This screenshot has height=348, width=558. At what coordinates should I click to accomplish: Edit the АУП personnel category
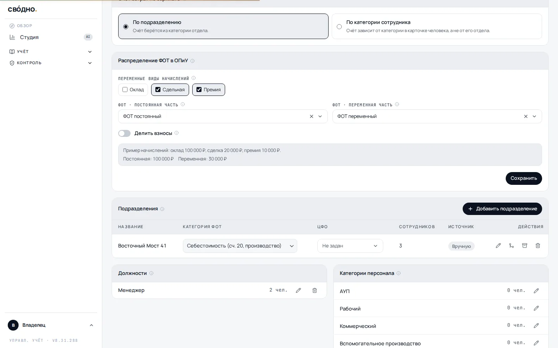(x=536, y=291)
